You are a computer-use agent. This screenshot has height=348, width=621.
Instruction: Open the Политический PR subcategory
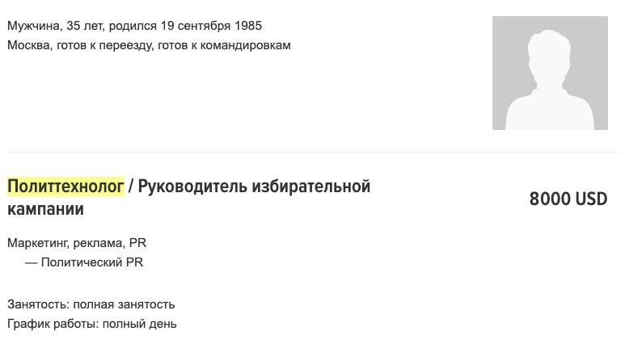[x=92, y=262]
